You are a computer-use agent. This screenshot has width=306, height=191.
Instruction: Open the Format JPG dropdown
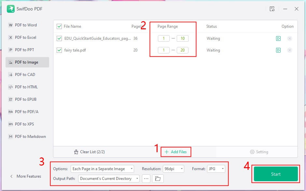coord(216,169)
